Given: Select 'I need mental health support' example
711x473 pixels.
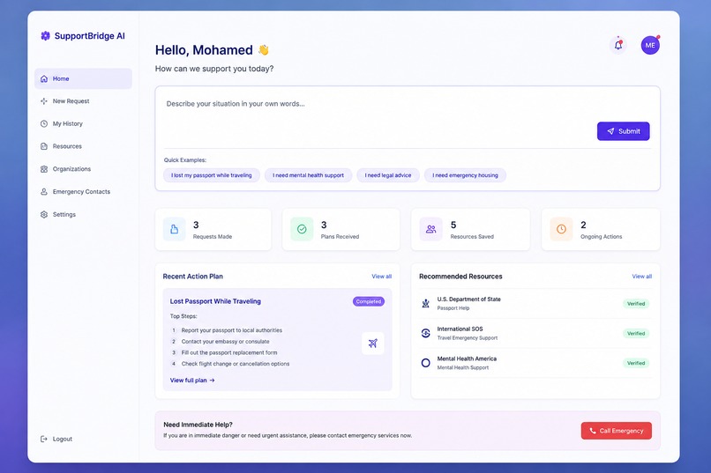Looking at the screenshot, I should 309,175.
